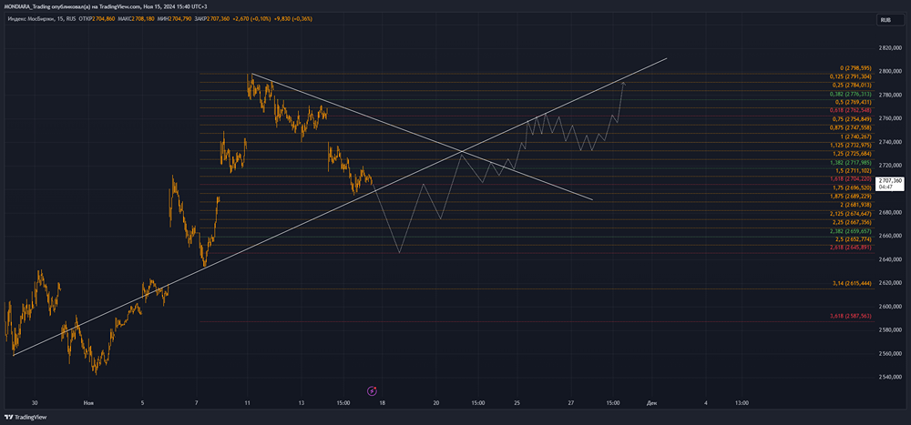
Task: Click the Ноя label on time axis
Action: tap(88, 402)
